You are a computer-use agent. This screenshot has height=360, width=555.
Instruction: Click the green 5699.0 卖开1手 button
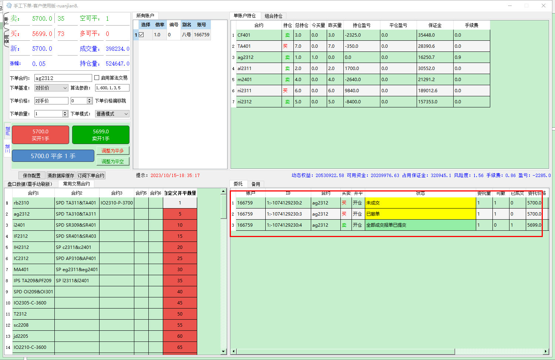coord(101,135)
